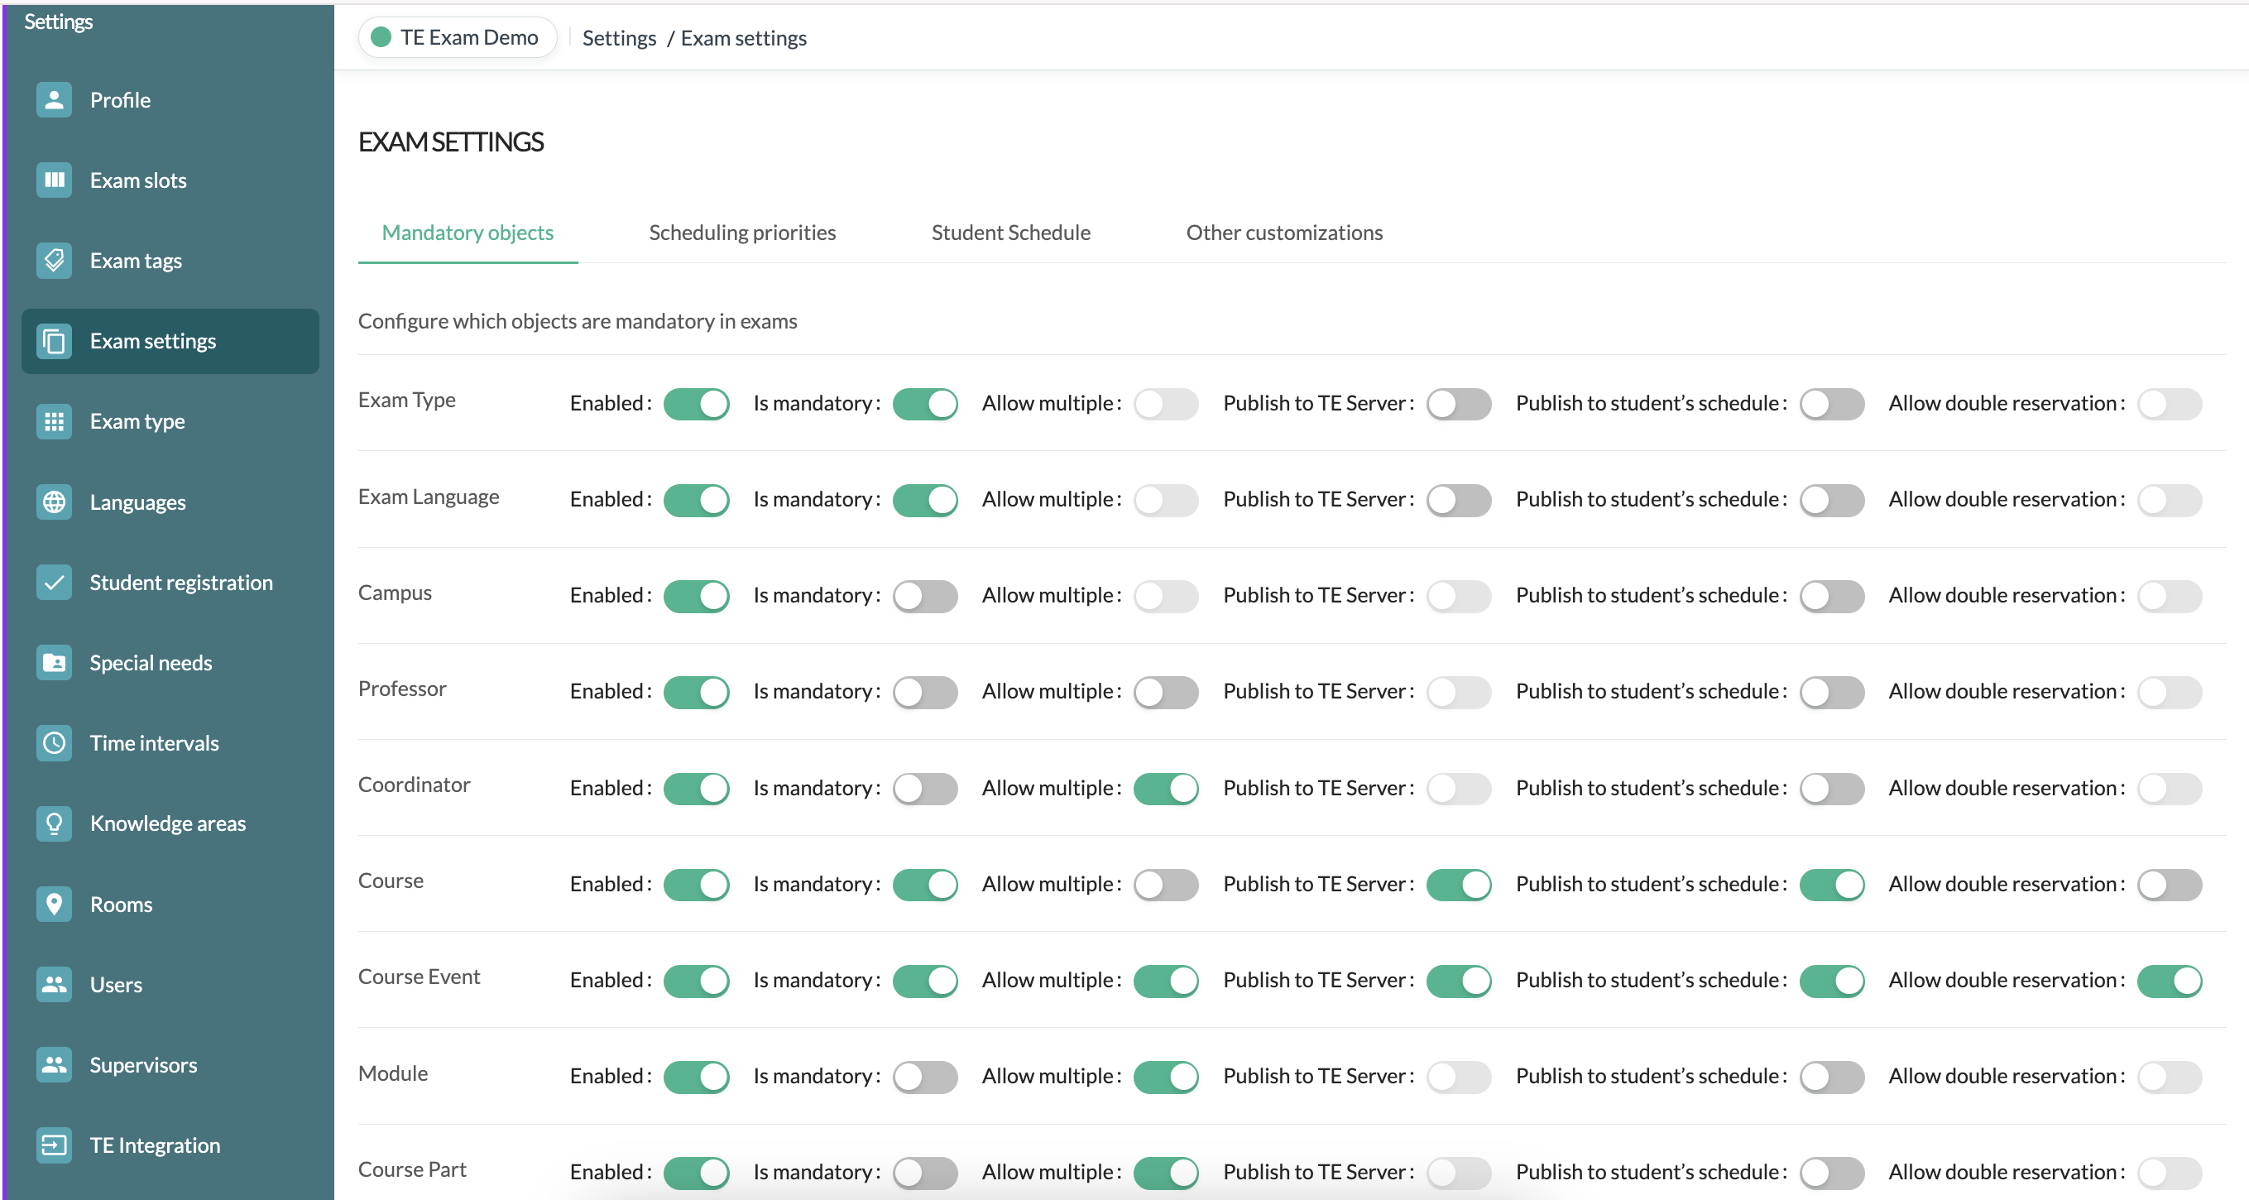Open Profile in the sidebar menu
This screenshot has height=1200, width=2249.
tap(170, 99)
